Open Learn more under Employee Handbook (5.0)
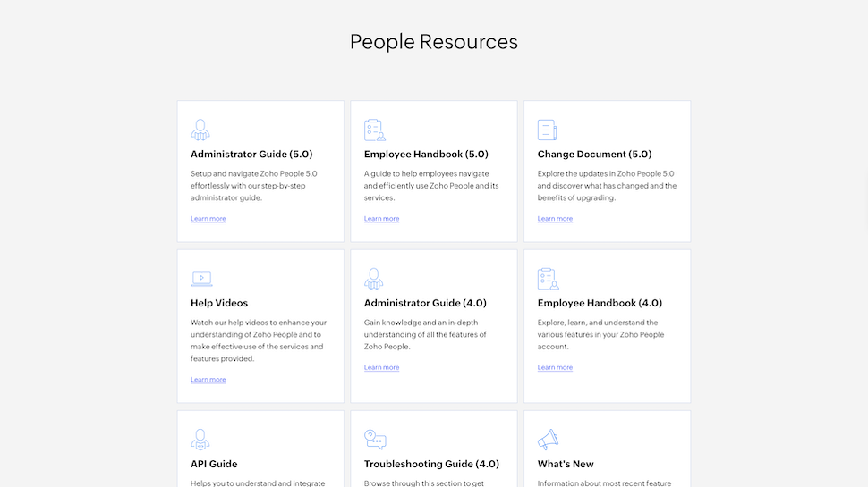 381,218
